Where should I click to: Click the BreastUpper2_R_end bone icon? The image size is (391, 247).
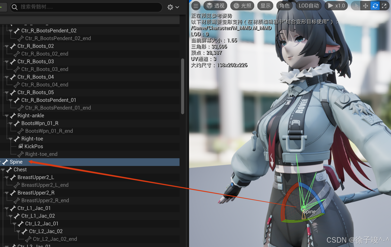[17, 201]
